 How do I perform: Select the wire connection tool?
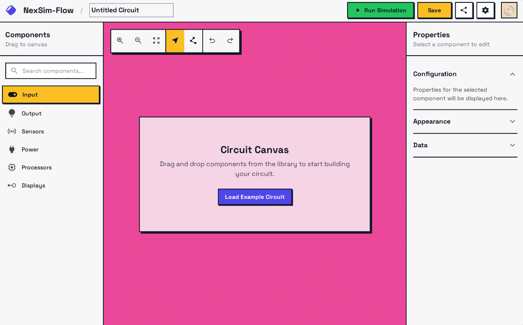tap(193, 41)
